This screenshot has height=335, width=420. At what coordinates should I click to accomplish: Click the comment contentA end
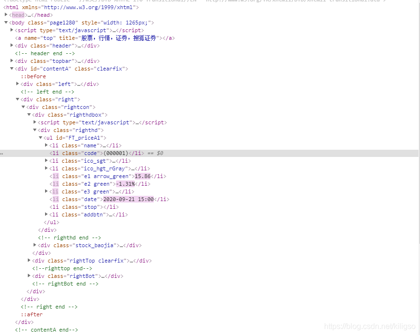coord(47,330)
